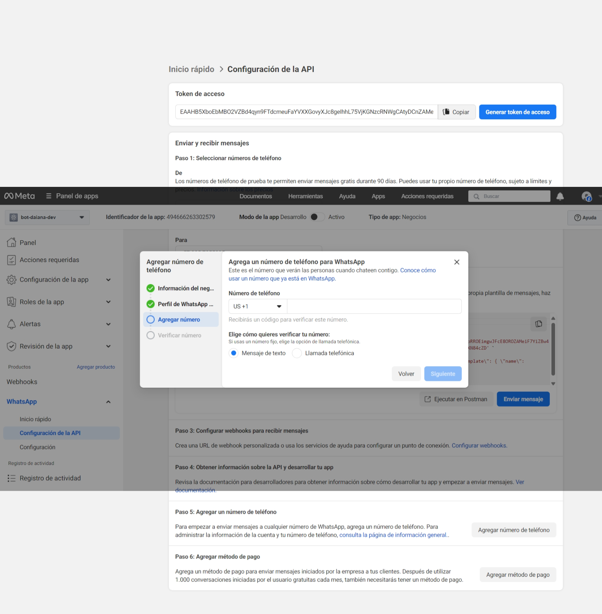
Task: Collapse the WhatsApp sidebar section
Action: 108,402
